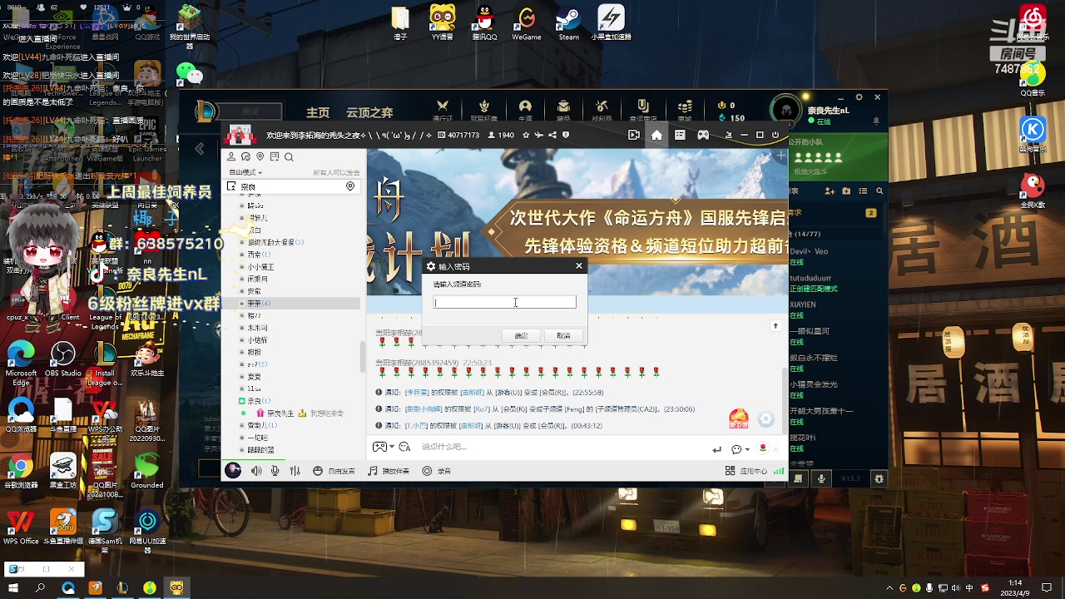
Task: Select the 小小莫王 sub-channel
Action: tap(260, 267)
